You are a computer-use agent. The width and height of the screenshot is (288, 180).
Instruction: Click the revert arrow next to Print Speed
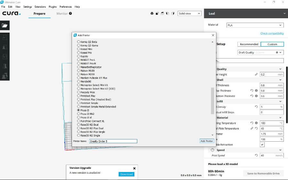[x=256, y=155]
